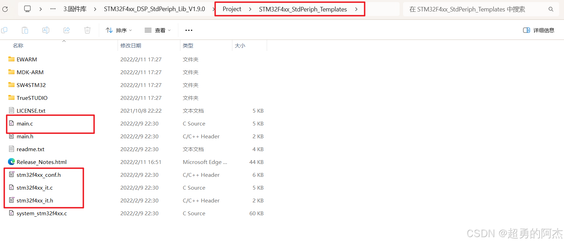Viewport: 564px width, 243px height.
Task: Select the TrueSTUDIO folder icon
Action: point(11,98)
